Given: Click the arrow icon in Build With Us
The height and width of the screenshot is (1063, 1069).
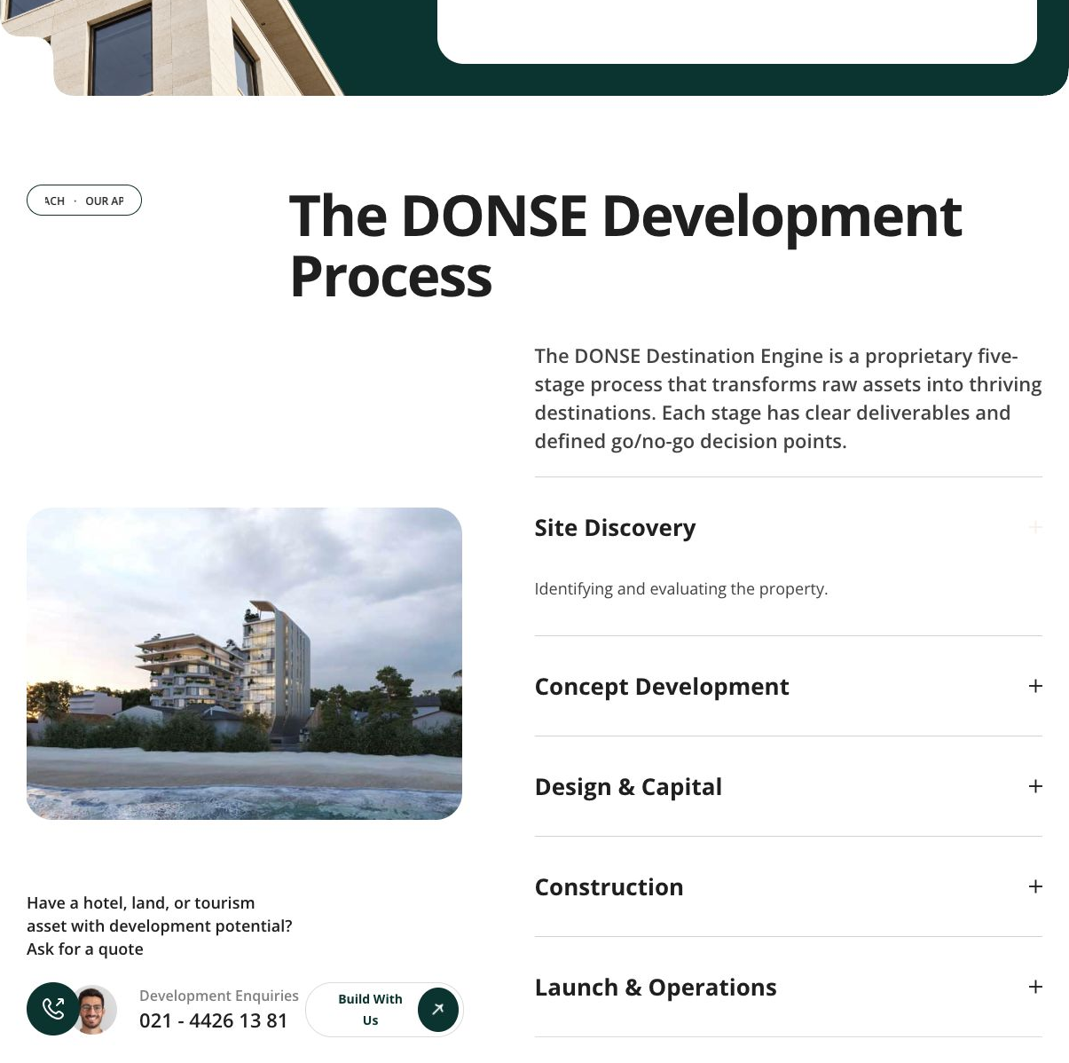Looking at the screenshot, I should [438, 1010].
